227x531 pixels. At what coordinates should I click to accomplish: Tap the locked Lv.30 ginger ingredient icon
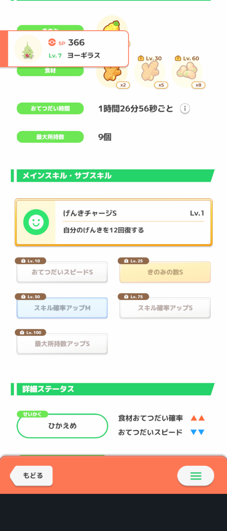pyautogui.click(x=150, y=72)
